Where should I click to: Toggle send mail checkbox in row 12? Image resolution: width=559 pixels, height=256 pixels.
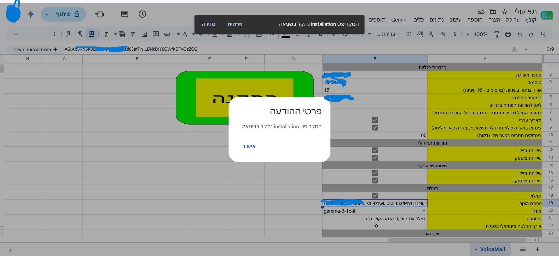(375, 150)
